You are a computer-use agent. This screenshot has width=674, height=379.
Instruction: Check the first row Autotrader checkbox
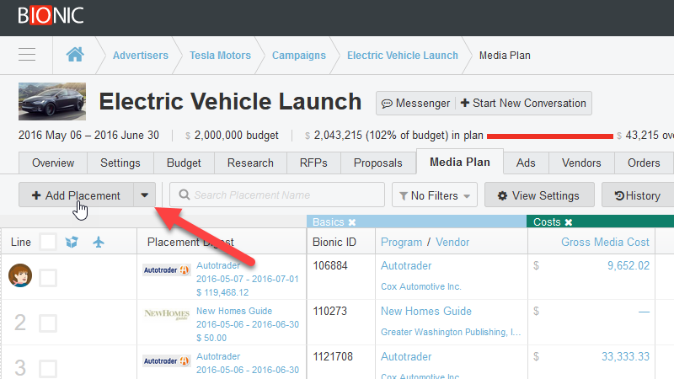[48, 278]
